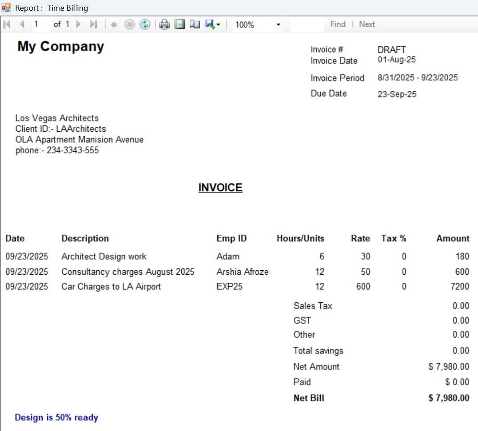Click the Find link
Image resolution: width=478 pixels, height=431 pixels.
[338, 24]
